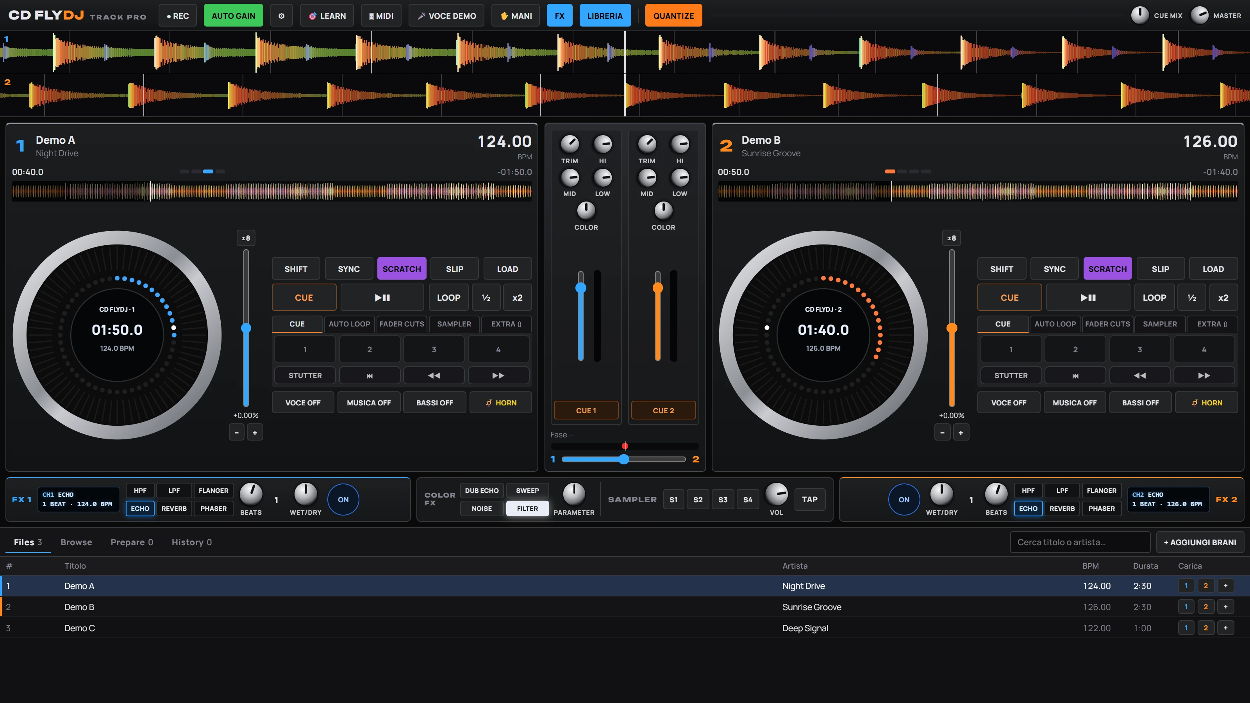Click Deck 1 play/pause button
This screenshot has width=1250, height=703.
pos(382,297)
